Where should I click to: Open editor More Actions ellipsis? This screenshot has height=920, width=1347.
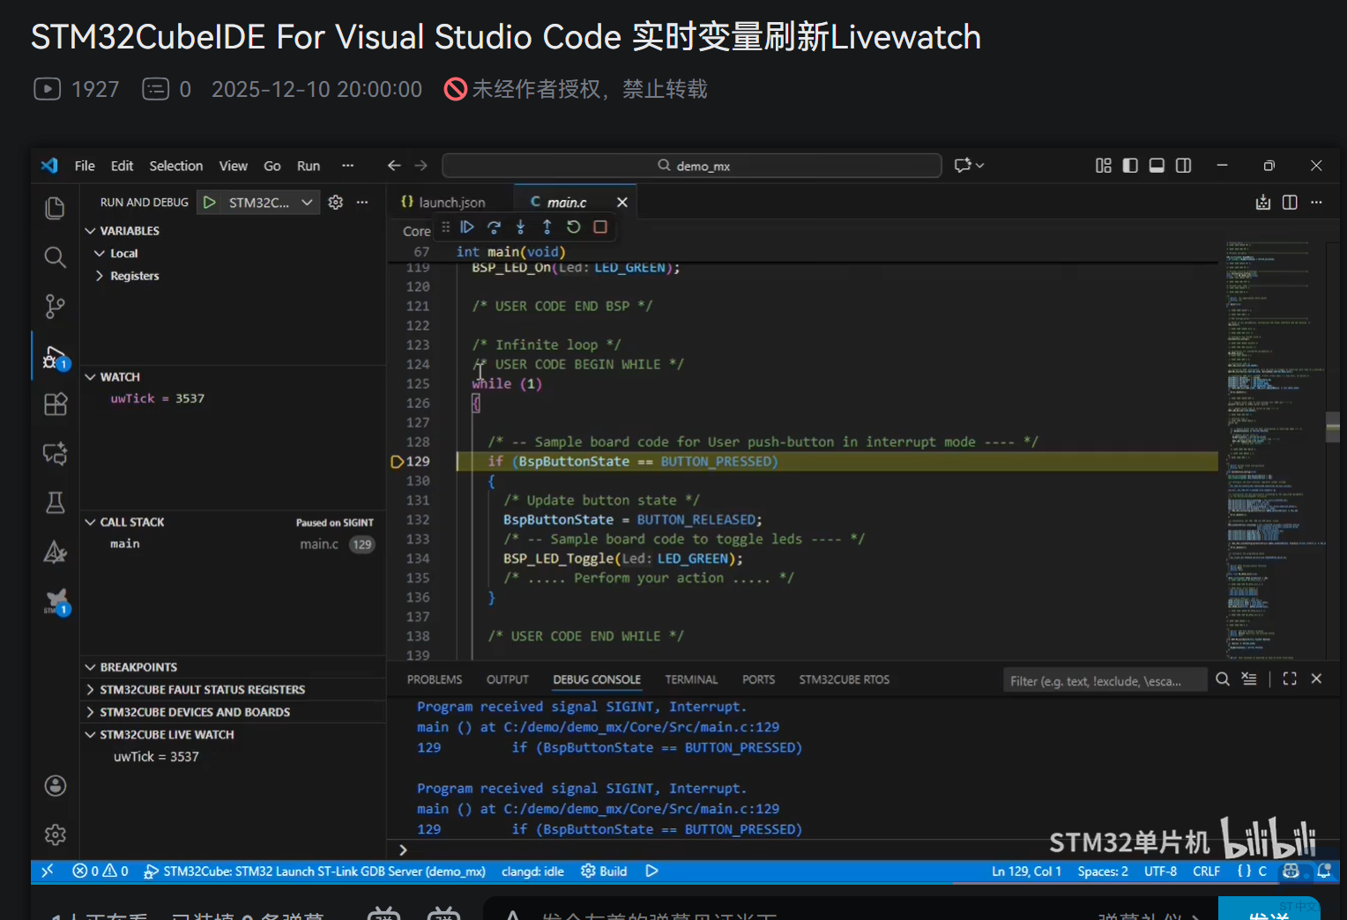pos(1316,203)
